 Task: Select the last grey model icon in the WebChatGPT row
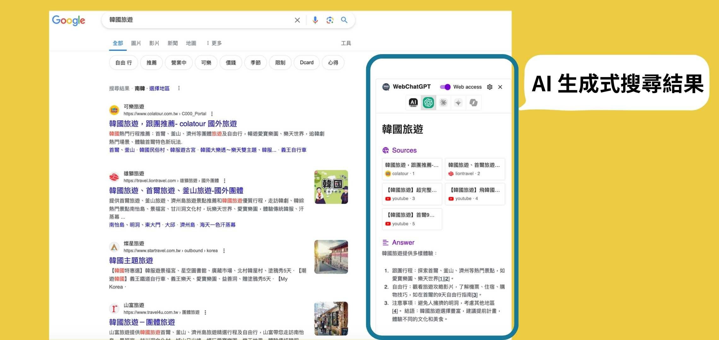coord(473,103)
